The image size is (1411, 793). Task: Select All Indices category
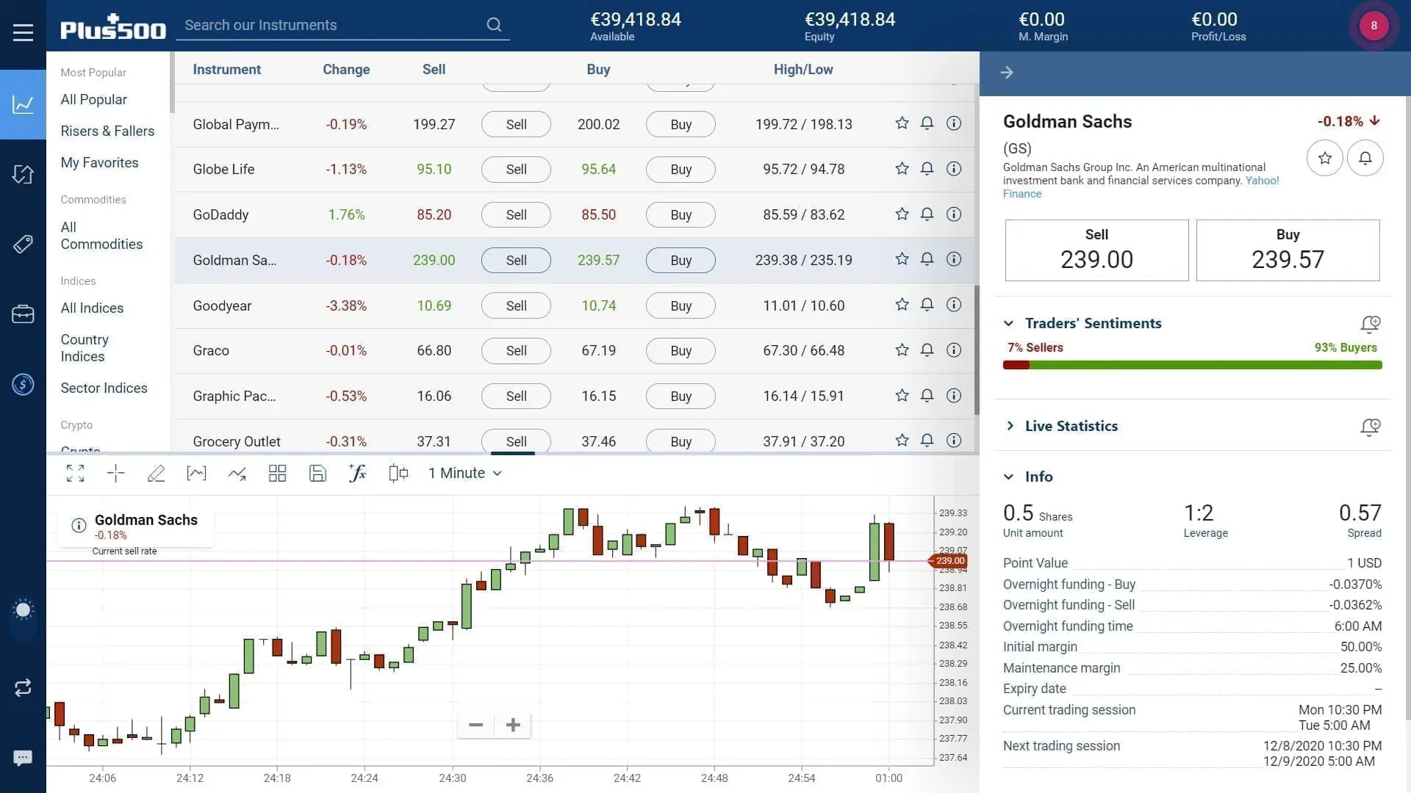92,308
